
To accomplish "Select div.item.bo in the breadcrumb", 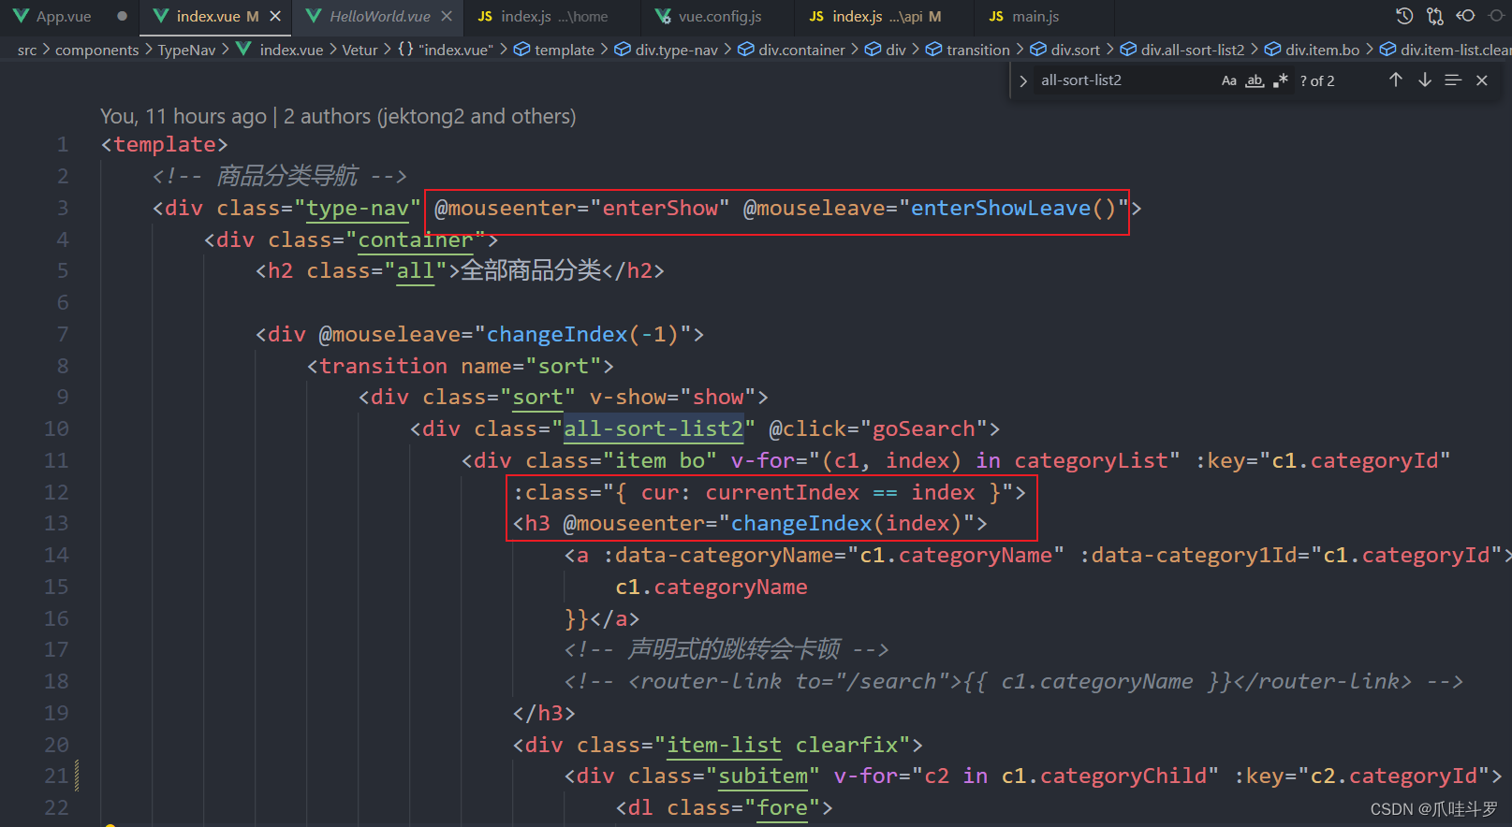I will (x=1322, y=50).
